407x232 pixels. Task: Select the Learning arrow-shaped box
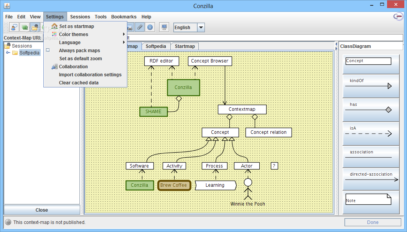click(x=216, y=185)
